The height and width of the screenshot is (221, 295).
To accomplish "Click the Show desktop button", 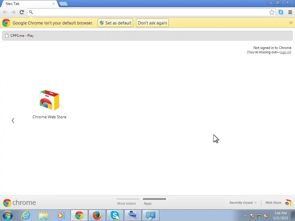I will [293, 215].
